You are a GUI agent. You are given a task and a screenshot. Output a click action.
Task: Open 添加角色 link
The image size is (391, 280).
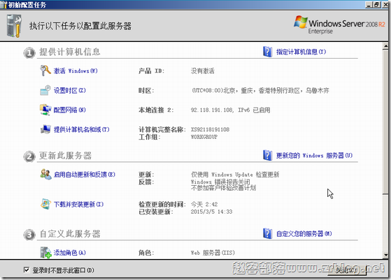click(69, 253)
